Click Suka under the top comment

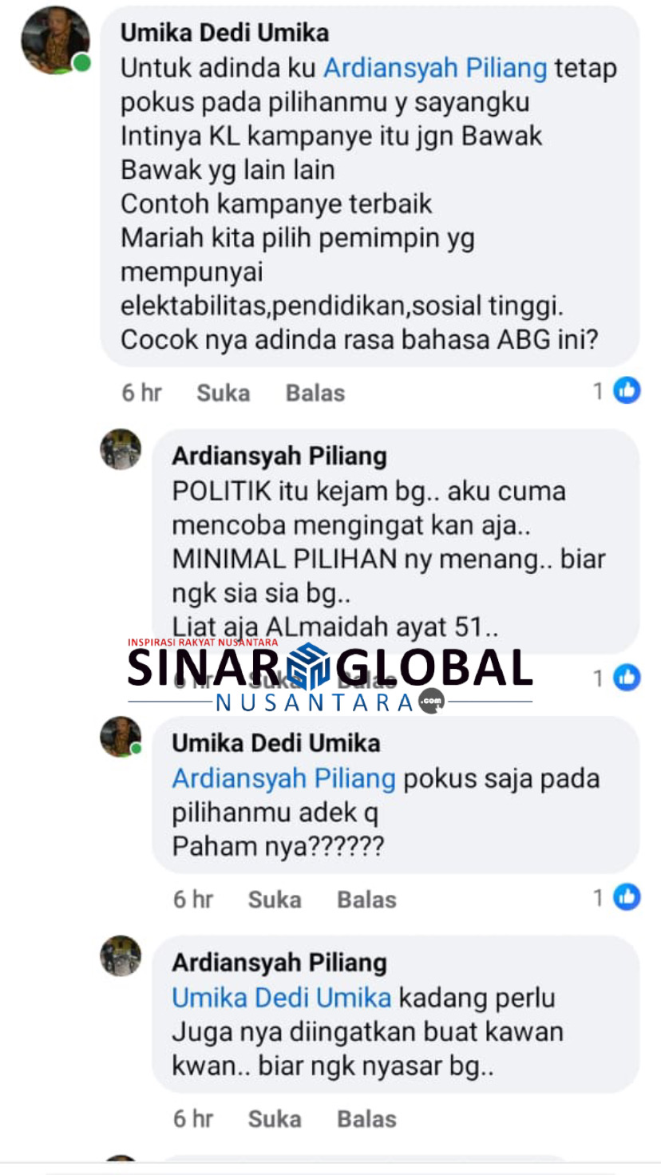[224, 393]
